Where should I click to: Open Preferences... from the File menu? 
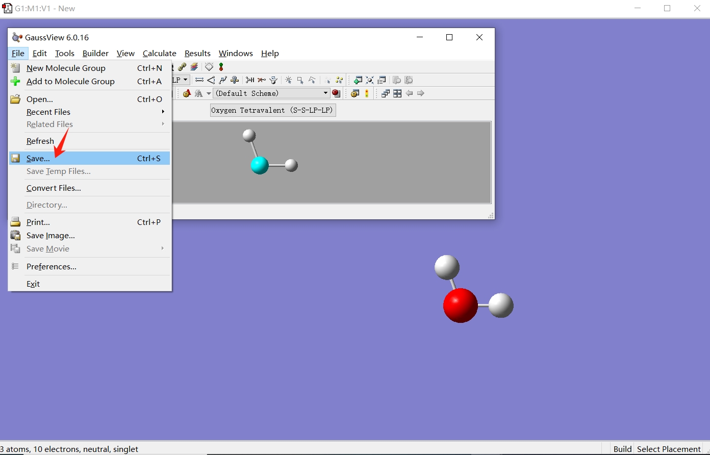pyautogui.click(x=90, y=266)
